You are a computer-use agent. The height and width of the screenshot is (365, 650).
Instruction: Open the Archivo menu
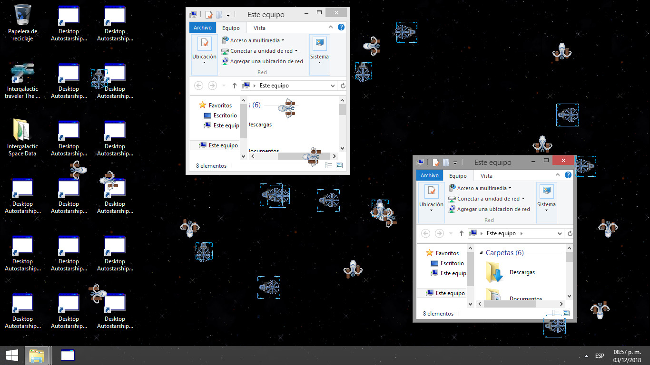429,175
